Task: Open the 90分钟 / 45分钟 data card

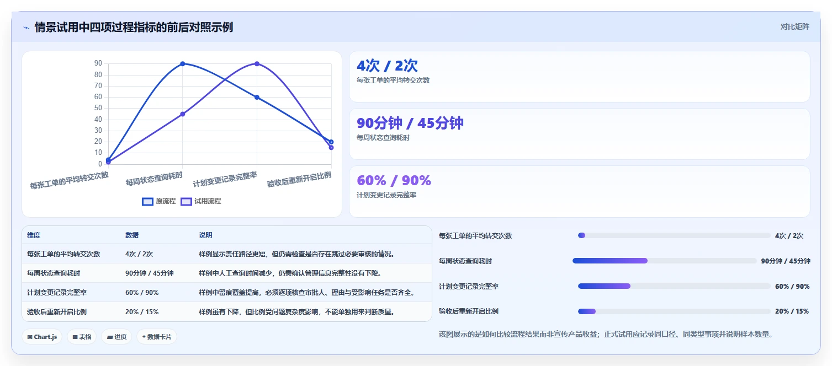Action: click(580, 134)
